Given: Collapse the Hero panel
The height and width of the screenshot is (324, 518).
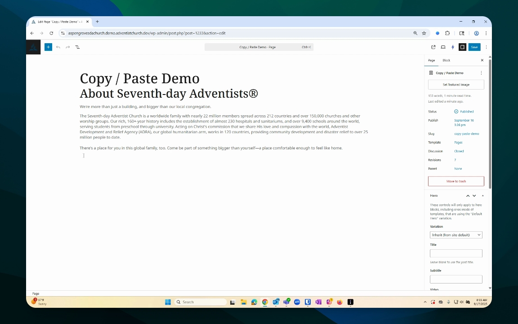Looking at the screenshot, I should pos(482,196).
